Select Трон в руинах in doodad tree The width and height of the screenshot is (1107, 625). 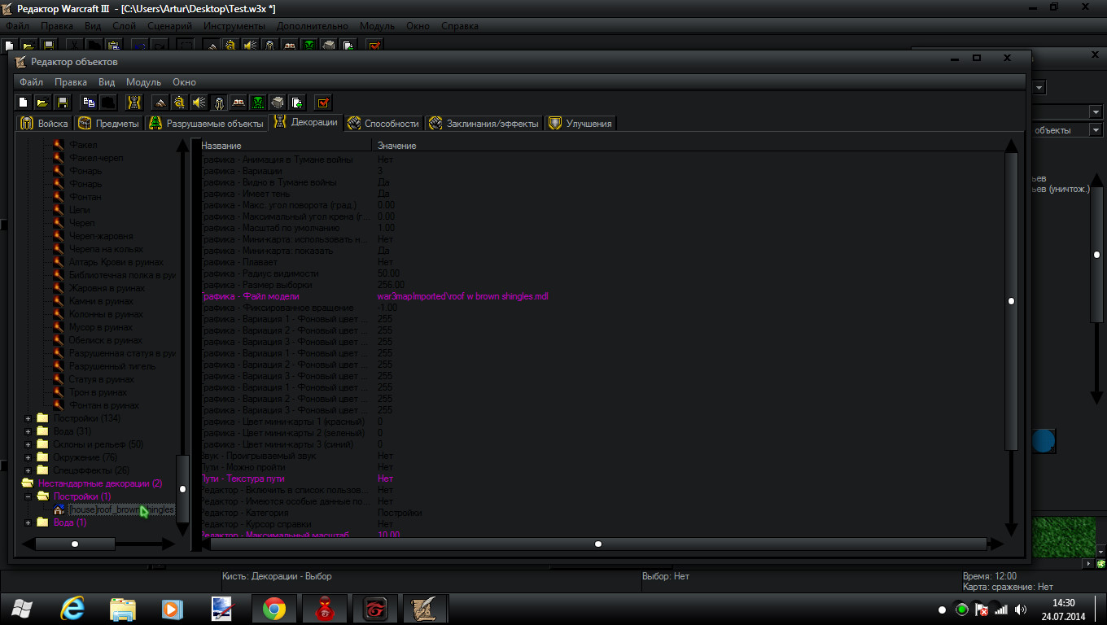[98, 392]
